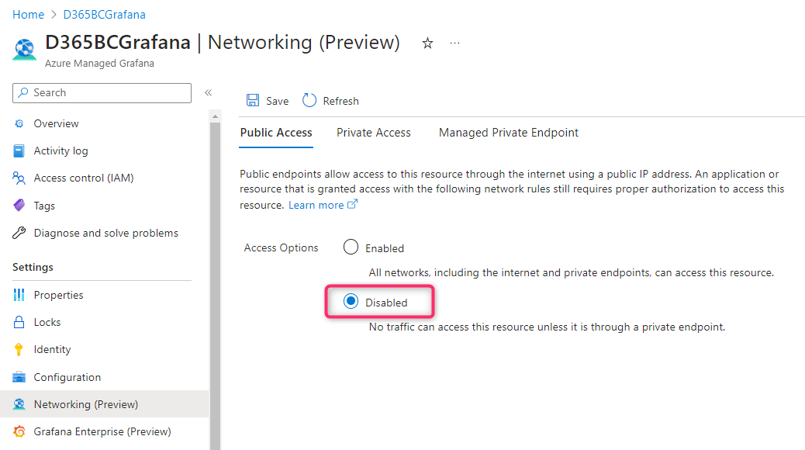Collapse the sidebar menu using double chevron
The height and width of the screenshot is (450, 805).
pos(208,93)
